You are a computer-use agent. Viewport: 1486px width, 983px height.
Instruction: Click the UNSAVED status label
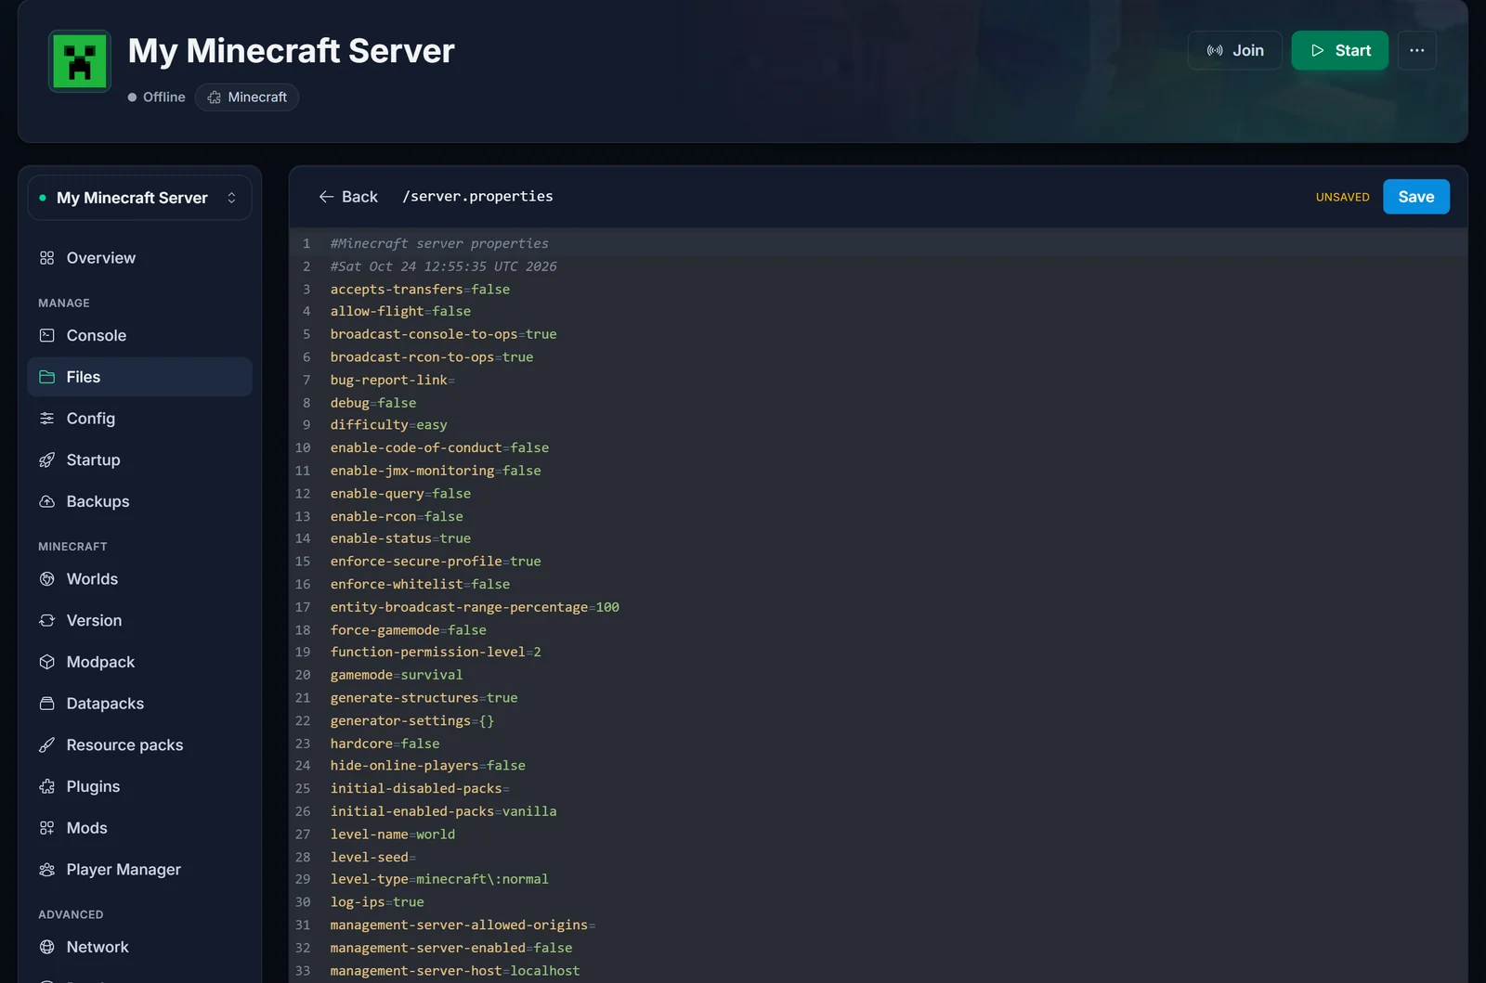[1342, 197]
